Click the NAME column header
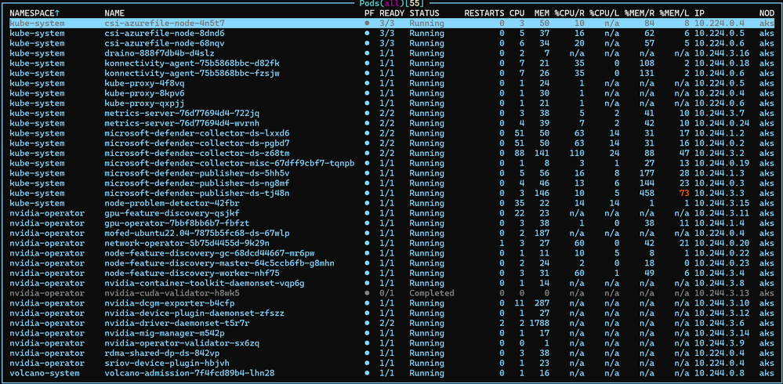 [x=115, y=13]
